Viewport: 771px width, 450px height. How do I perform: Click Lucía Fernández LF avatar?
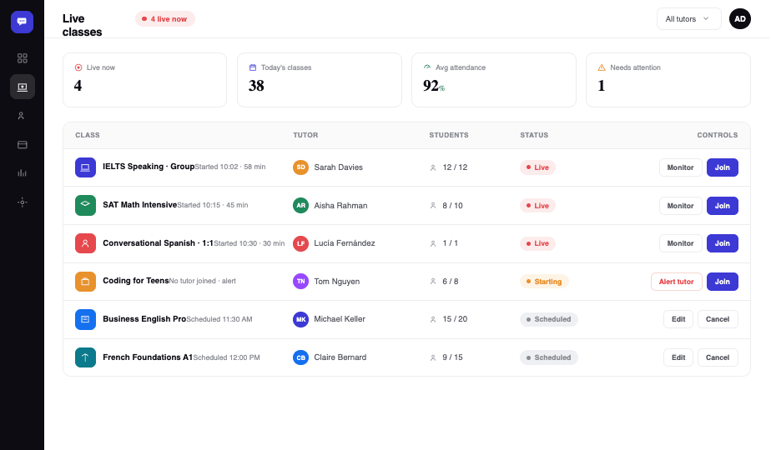(300, 243)
